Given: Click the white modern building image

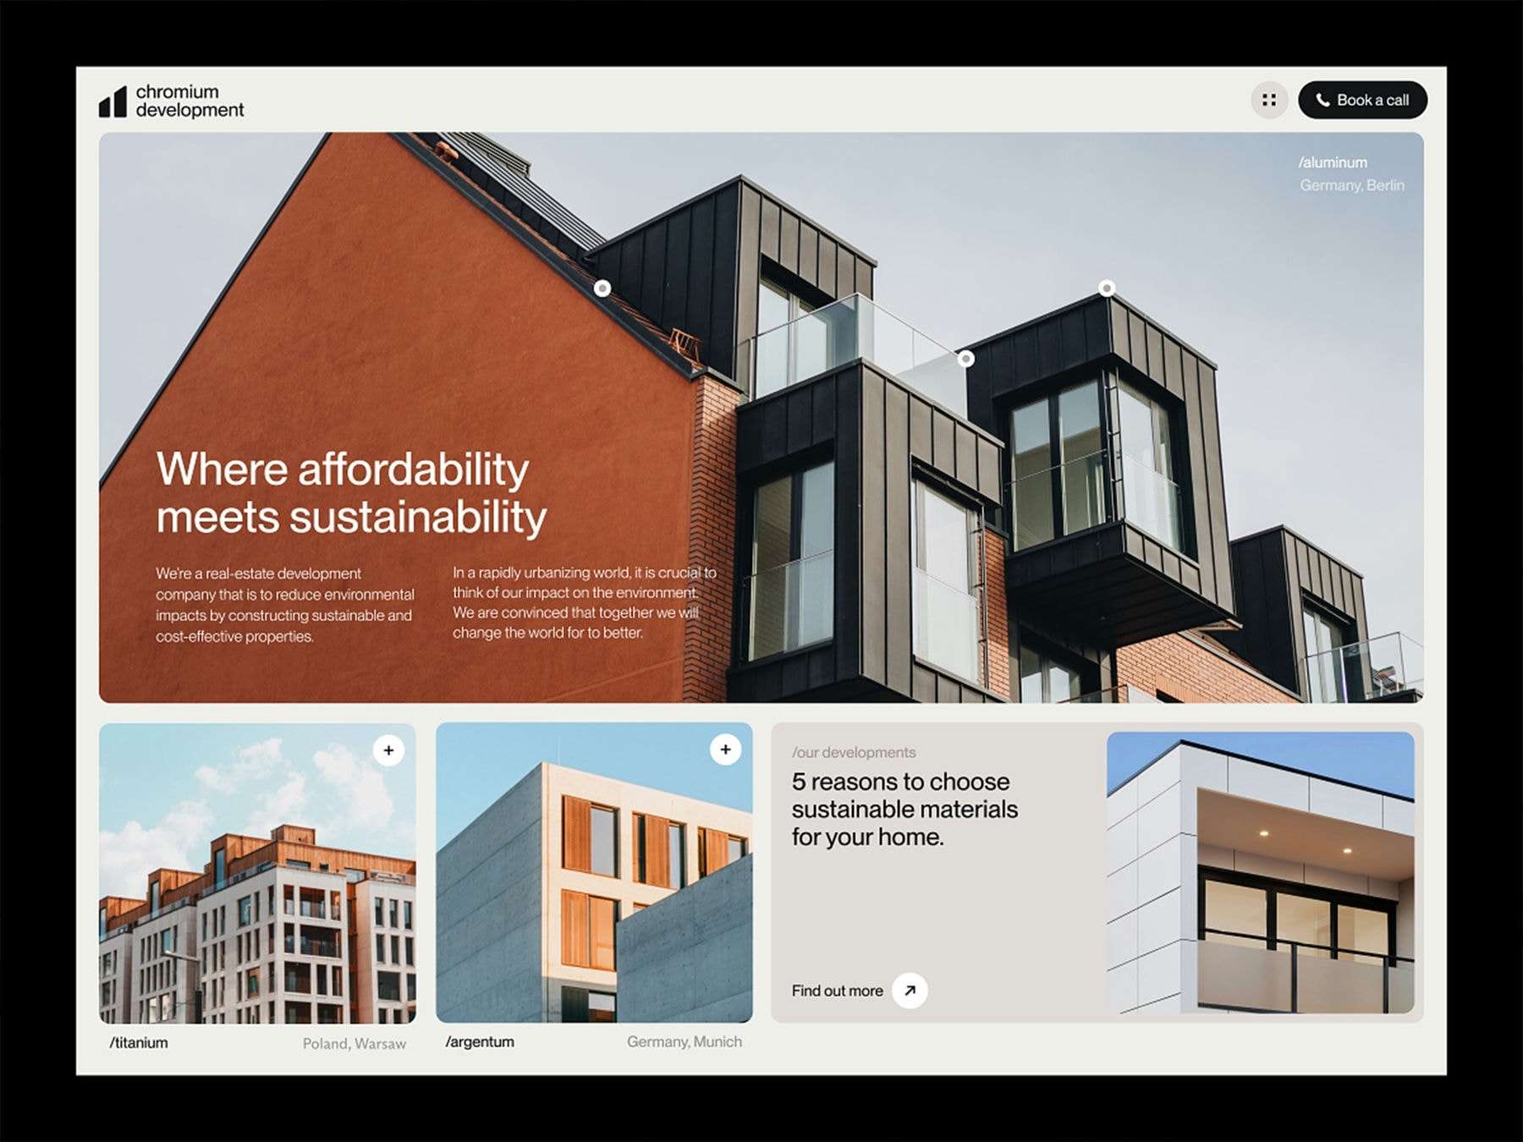Looking at the screenshot, I should click(x=1260, y=872).
